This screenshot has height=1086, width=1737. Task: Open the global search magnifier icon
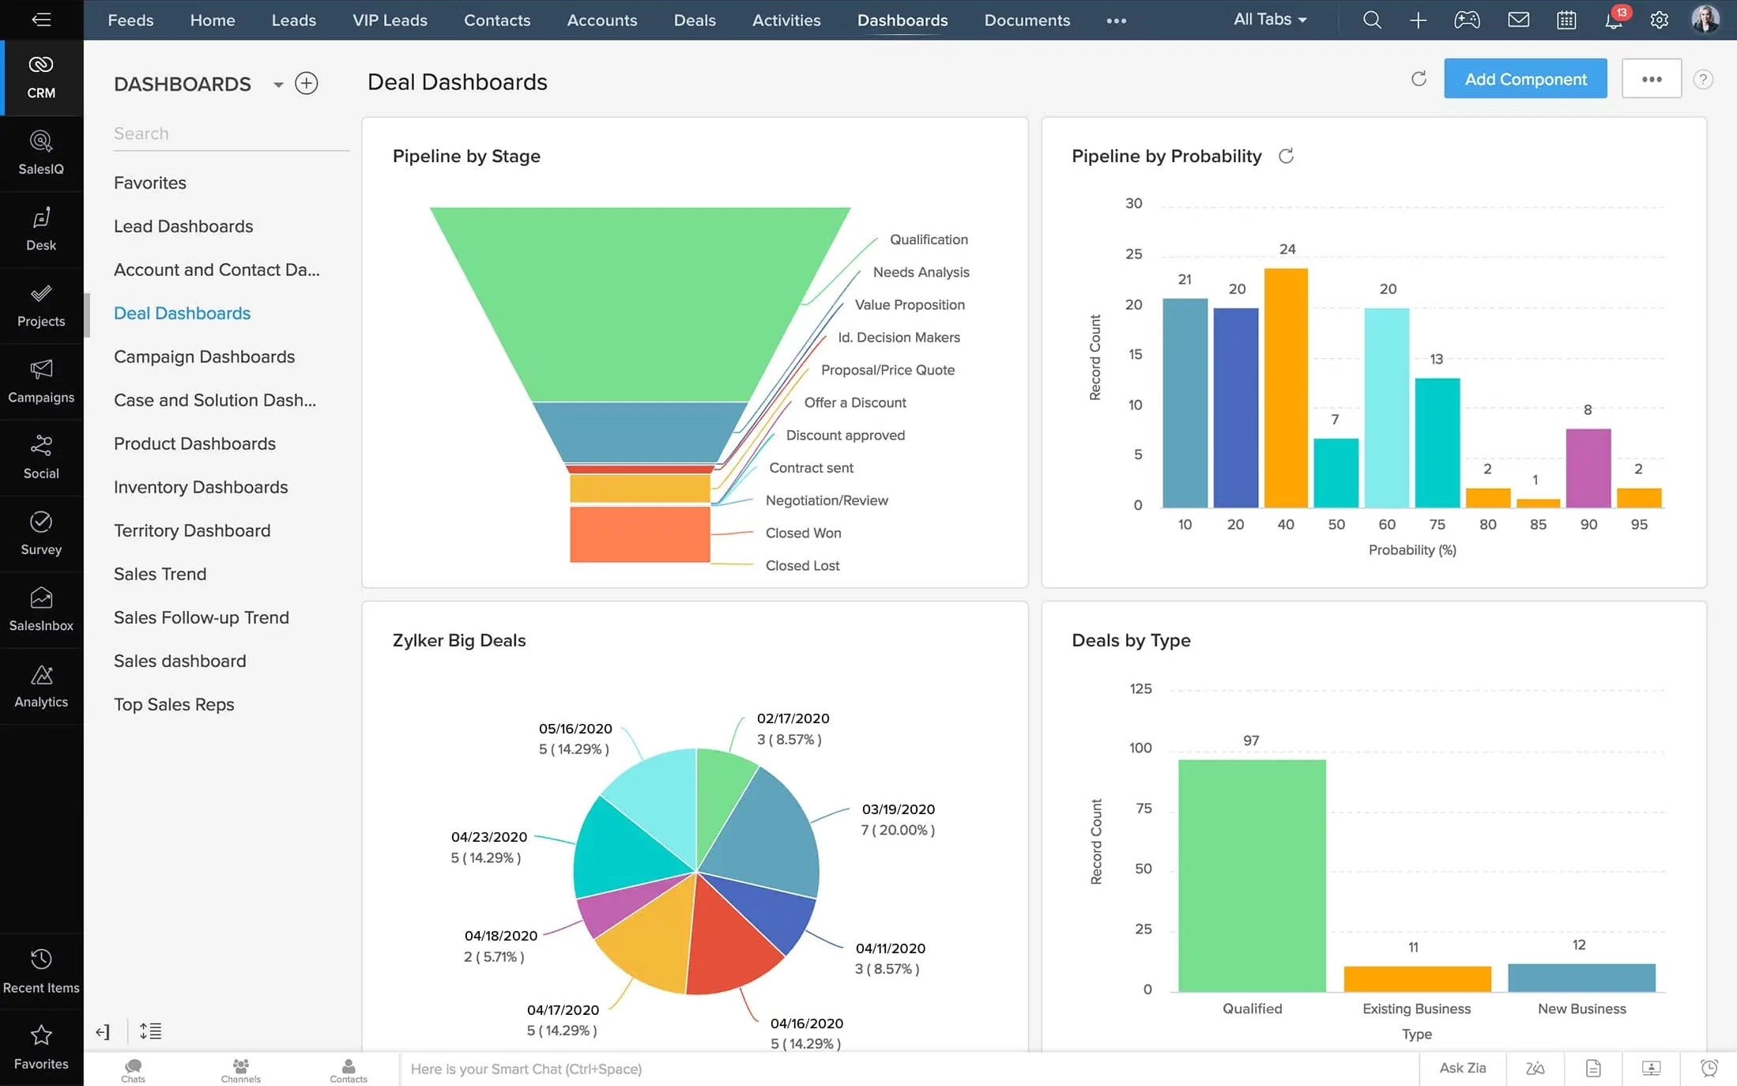point(1372,20)
